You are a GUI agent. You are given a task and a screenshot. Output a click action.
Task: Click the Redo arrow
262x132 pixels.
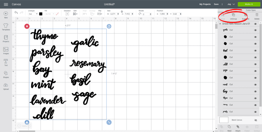(x=22, y=13)
